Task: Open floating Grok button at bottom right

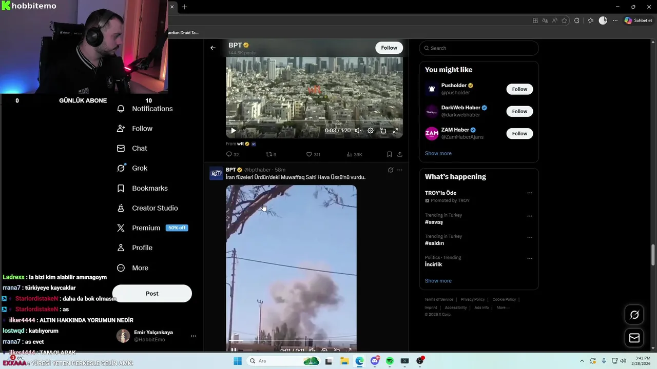Action: pos(634,315)
